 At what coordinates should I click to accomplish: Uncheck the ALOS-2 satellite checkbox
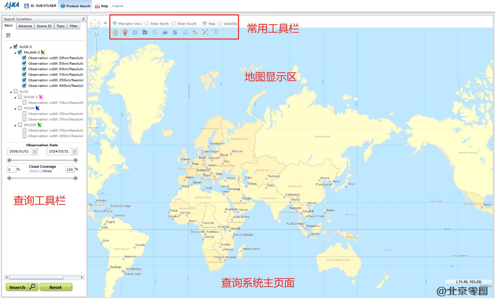click(x=15, y=47)
